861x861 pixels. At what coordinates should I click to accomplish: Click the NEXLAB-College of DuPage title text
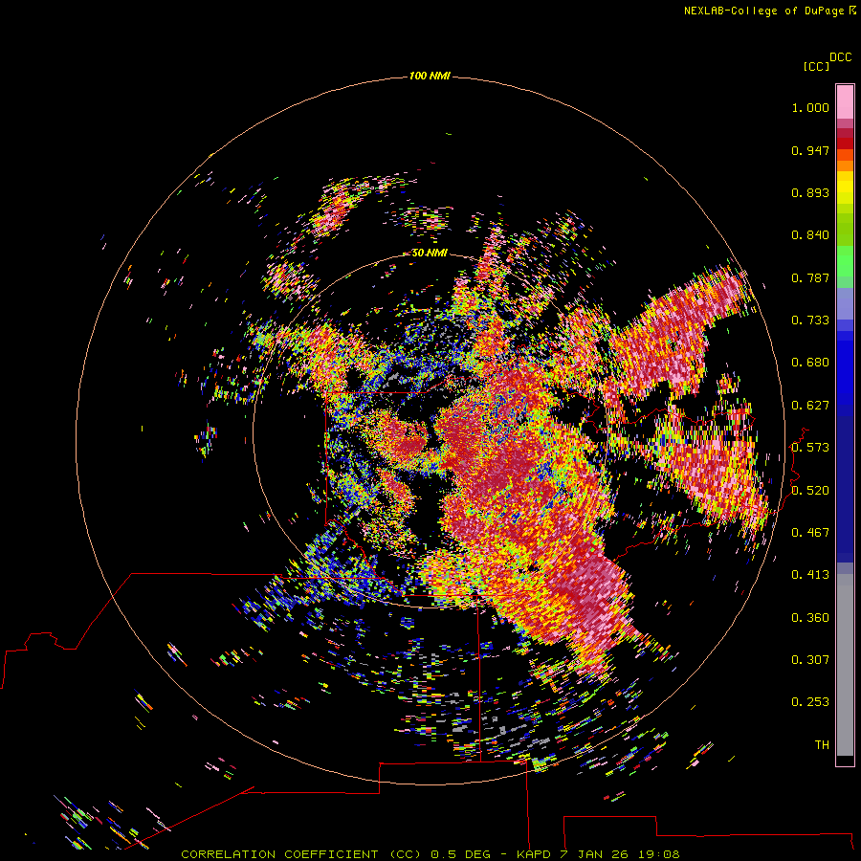point(763,11)
